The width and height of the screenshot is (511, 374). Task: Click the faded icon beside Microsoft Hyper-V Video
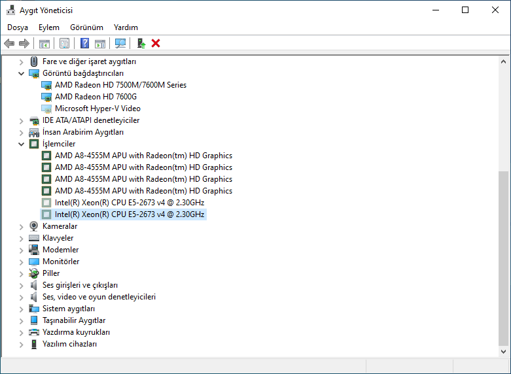point(46,109)
